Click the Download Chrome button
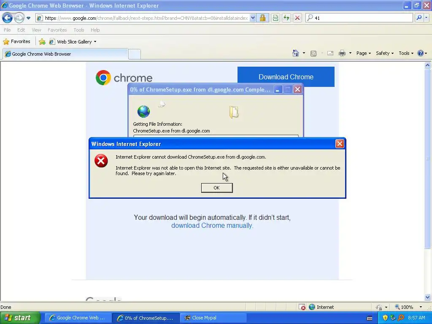Screen dimensions: 432x324 pyautogui.click(x=286, y=77)
